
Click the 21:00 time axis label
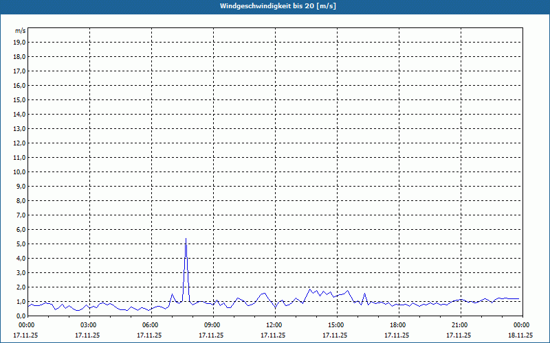(460, 325)
